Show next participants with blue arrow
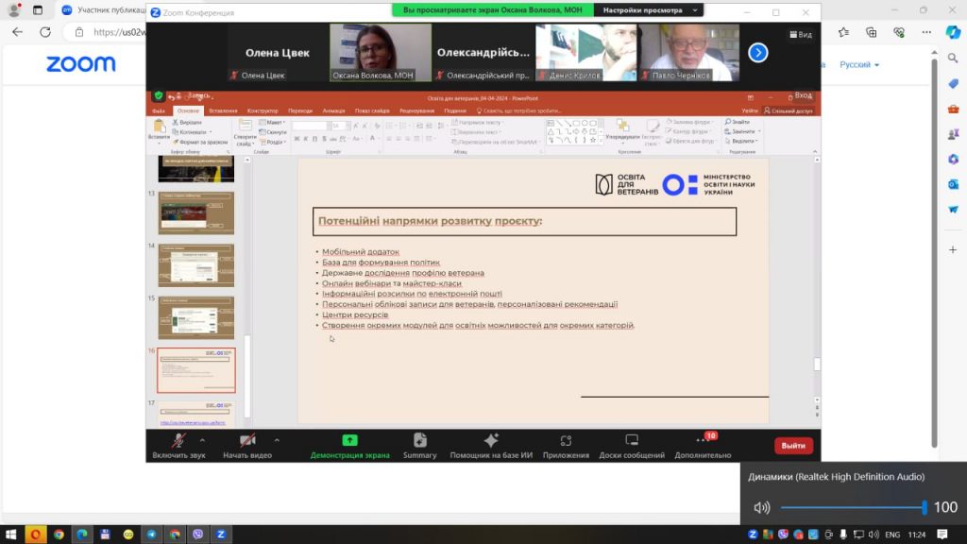The image size is (967, 544). tap(757, 53)
